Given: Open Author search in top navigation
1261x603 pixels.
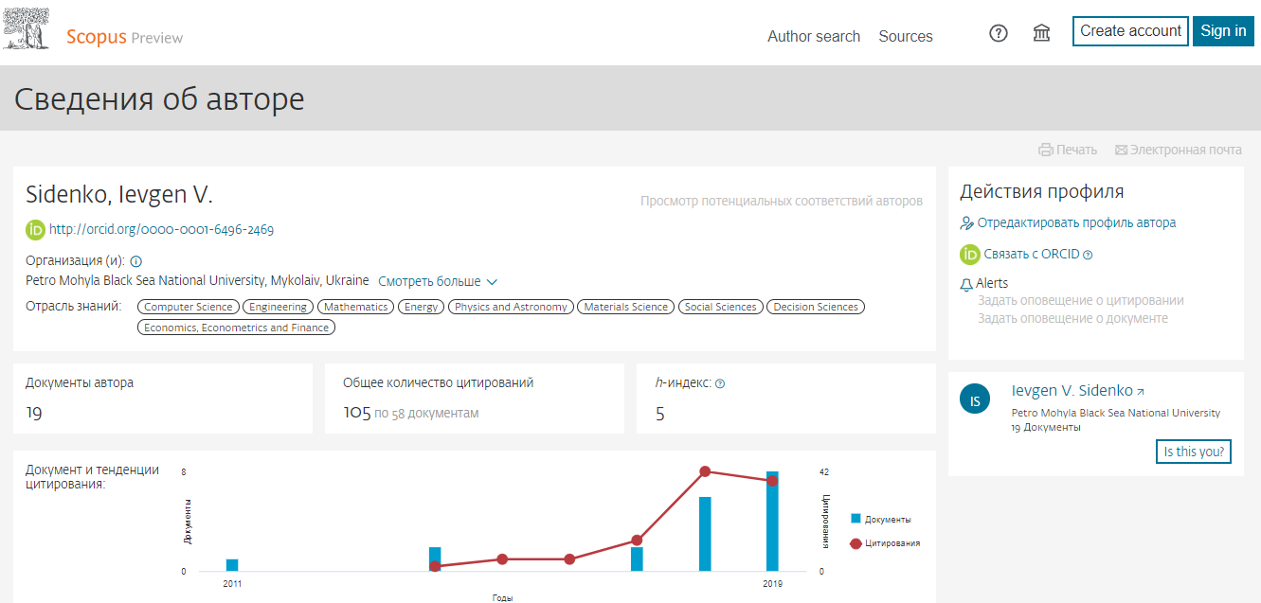Looking at the screenshot, I should (813, 36).
